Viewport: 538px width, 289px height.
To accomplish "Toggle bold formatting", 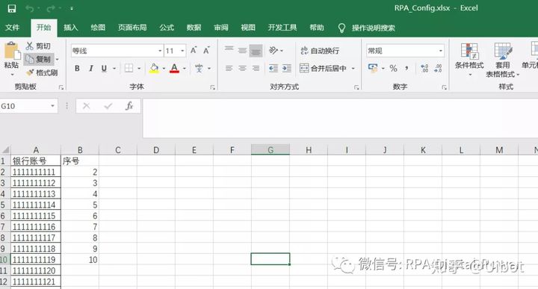I will tap(77, 68).
